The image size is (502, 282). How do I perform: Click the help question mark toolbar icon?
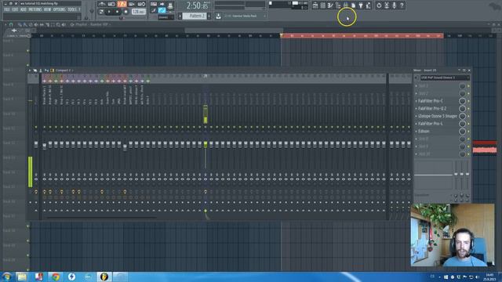[402, 5]
